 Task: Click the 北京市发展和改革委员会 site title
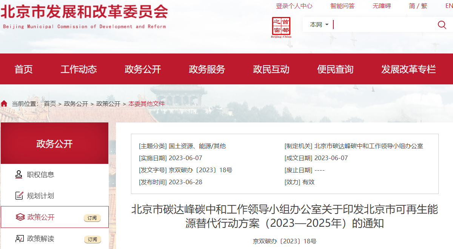pos(84,12)
